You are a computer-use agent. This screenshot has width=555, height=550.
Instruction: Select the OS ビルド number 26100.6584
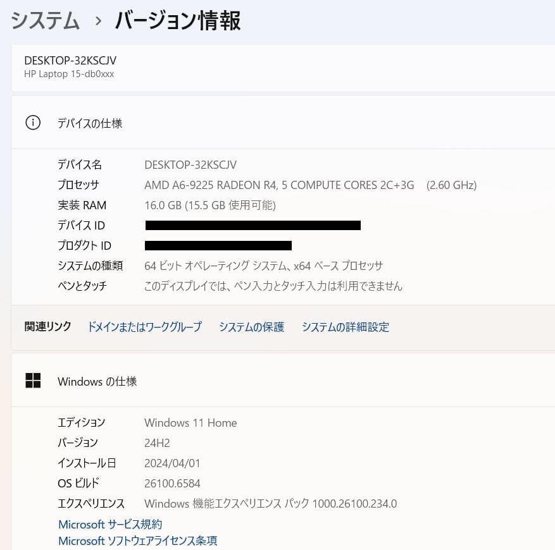coord(172,483)
